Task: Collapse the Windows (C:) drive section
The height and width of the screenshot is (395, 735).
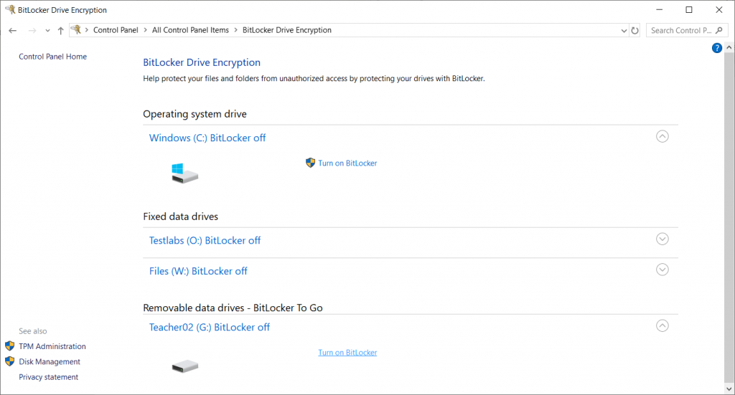Action: coord(662,137)
